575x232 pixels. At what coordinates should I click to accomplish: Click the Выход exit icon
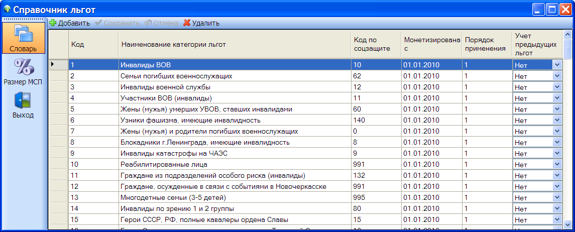coord(23,100)
